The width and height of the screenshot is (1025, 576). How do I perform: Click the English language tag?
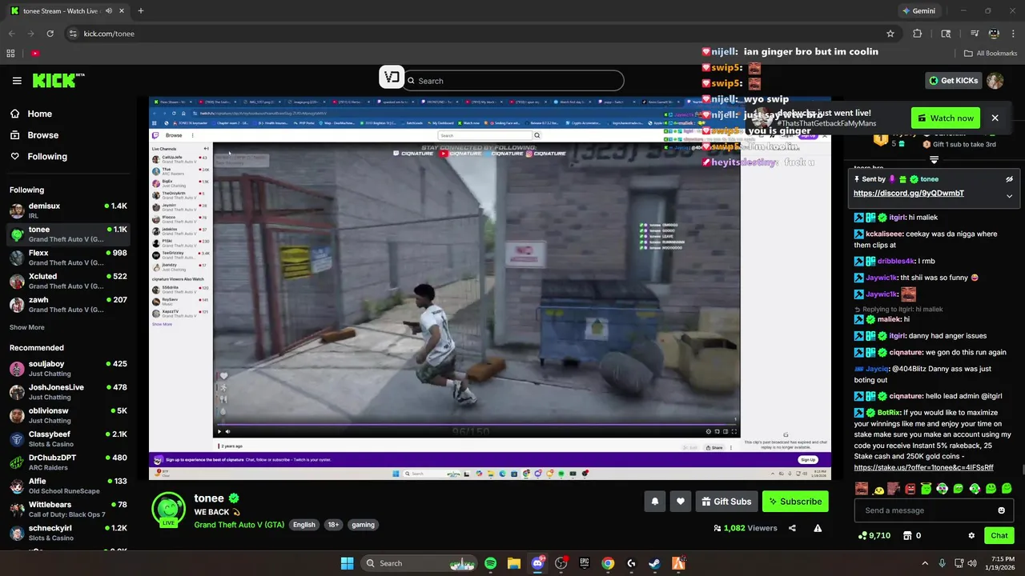pos(303,525)
